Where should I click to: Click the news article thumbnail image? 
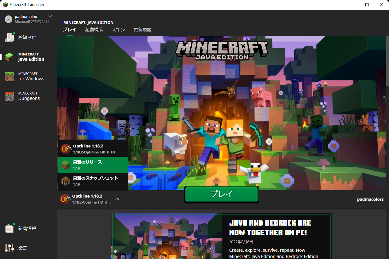point(167,236)
